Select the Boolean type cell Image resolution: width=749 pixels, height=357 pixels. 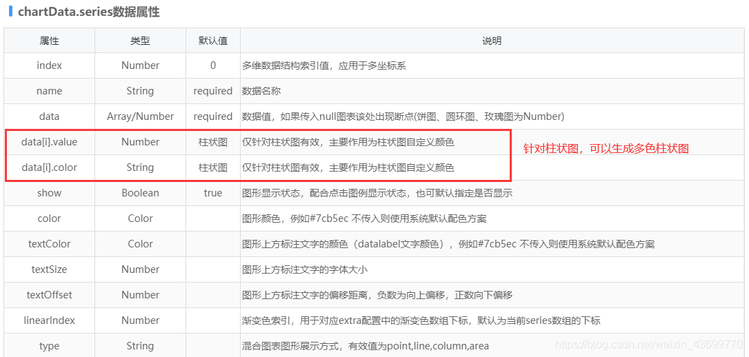click(140, 193)
